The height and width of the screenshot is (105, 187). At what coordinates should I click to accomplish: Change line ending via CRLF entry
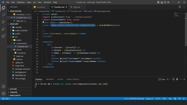(164, 99)
